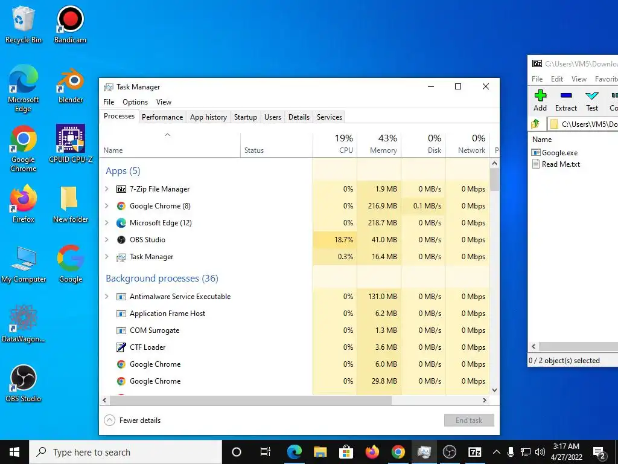
Task: Switch to the Performance tab
Action: [x=162, y=117]
